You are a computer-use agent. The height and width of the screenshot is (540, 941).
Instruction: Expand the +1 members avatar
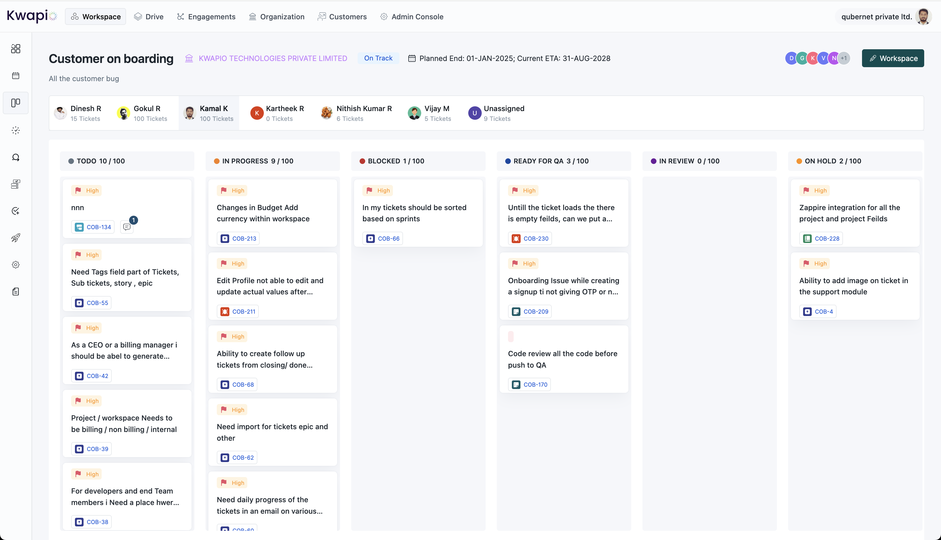844,58
